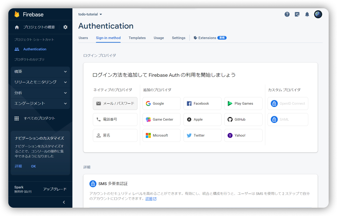
Task: Open the release notes icon
Action: [x=297, y=14]
